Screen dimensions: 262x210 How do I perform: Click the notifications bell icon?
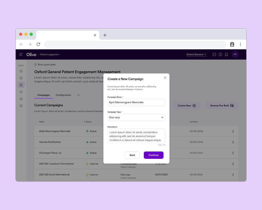(x=226, y=55)
